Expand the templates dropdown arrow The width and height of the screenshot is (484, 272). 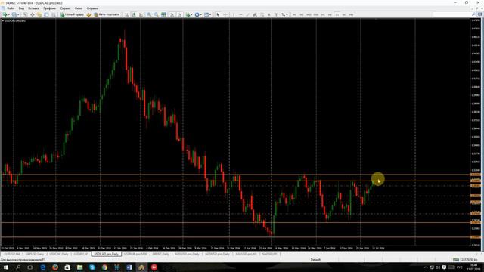[x=210, y=14]
